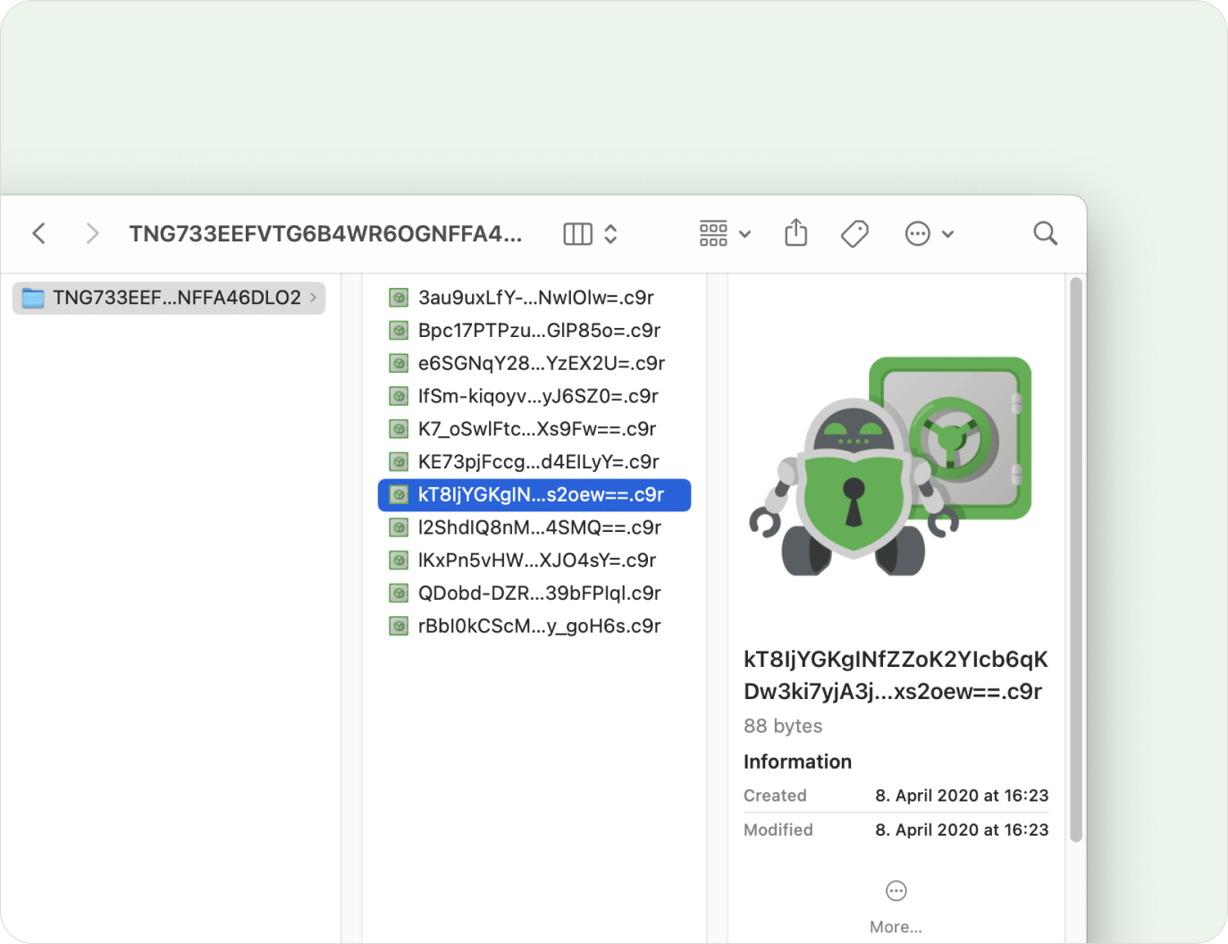Screen dimensions: 1228x944
Task: Select file IfSm-kiqoyv...yJ6SZ0=.c9r
Action: point(534,396)
